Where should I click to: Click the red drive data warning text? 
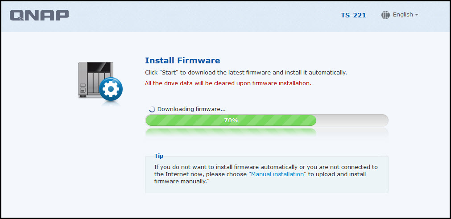click(228, 83)
